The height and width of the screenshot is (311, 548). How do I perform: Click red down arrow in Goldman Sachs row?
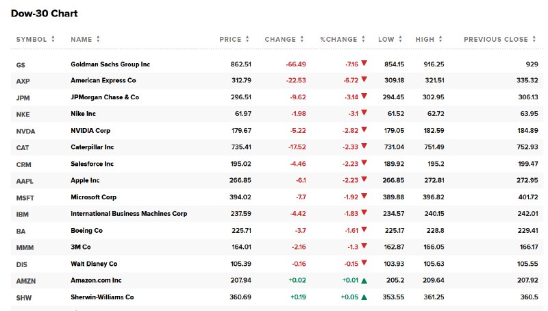(x=364, y=63)
